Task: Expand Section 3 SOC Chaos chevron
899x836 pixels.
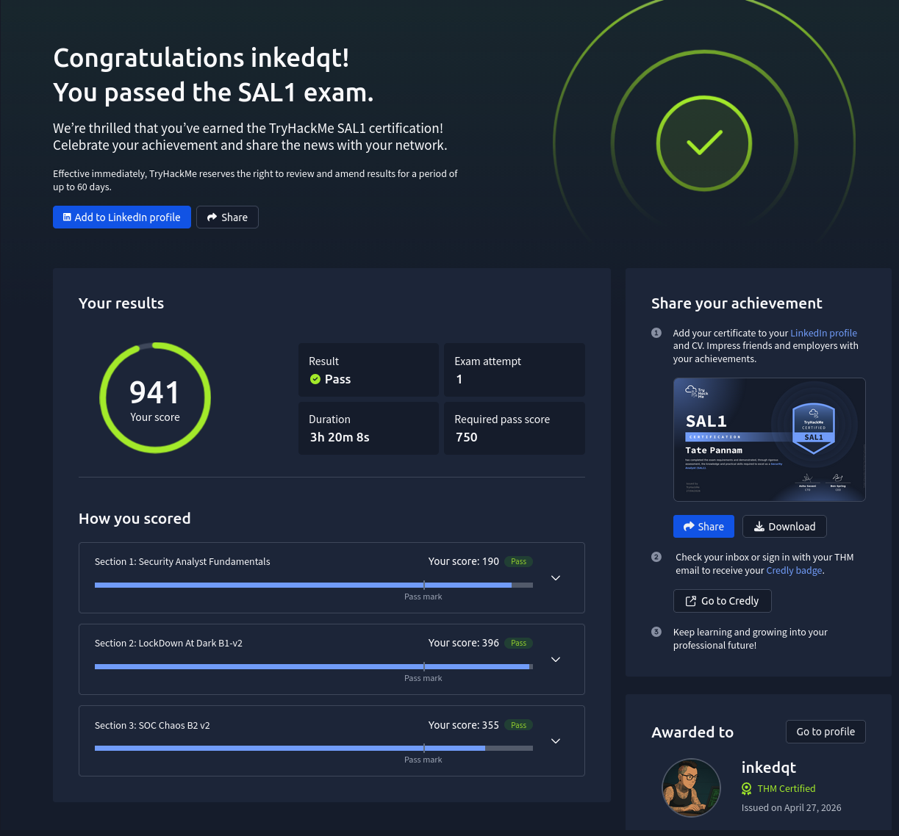Action: (x=556, y=741)
